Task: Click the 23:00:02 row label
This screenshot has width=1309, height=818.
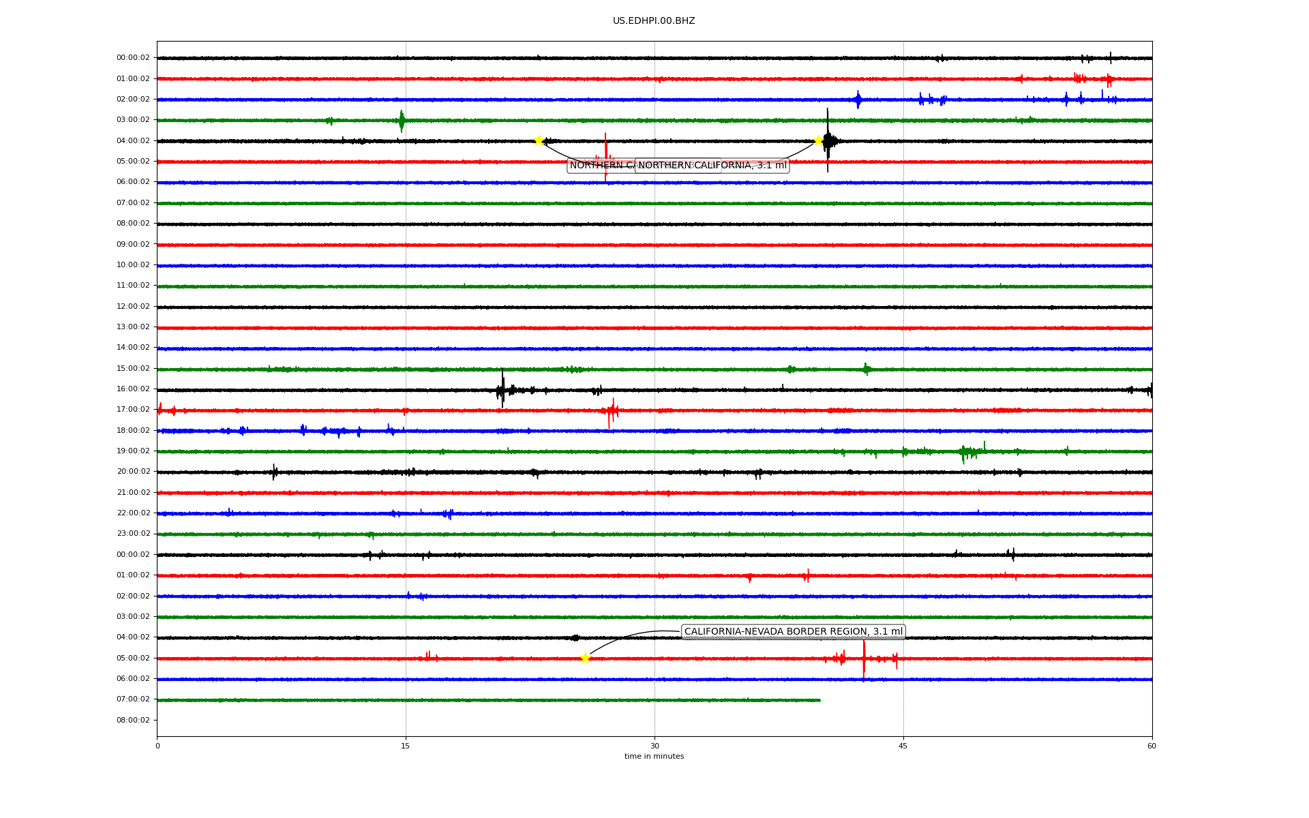Action: [133, 534]
